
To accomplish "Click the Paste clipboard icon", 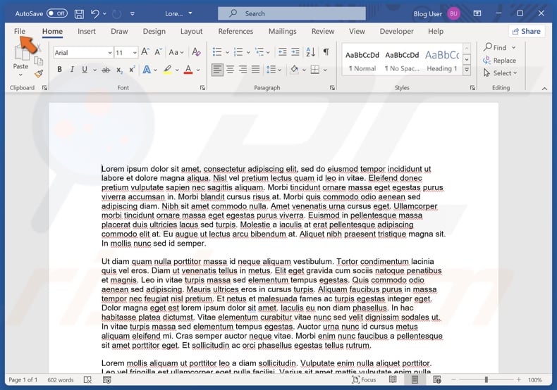I will (21, 54).
